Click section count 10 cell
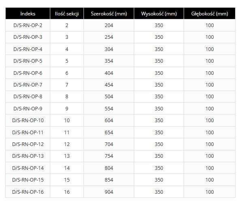Screen dimensions: 240x201 [x=67, y=121]
